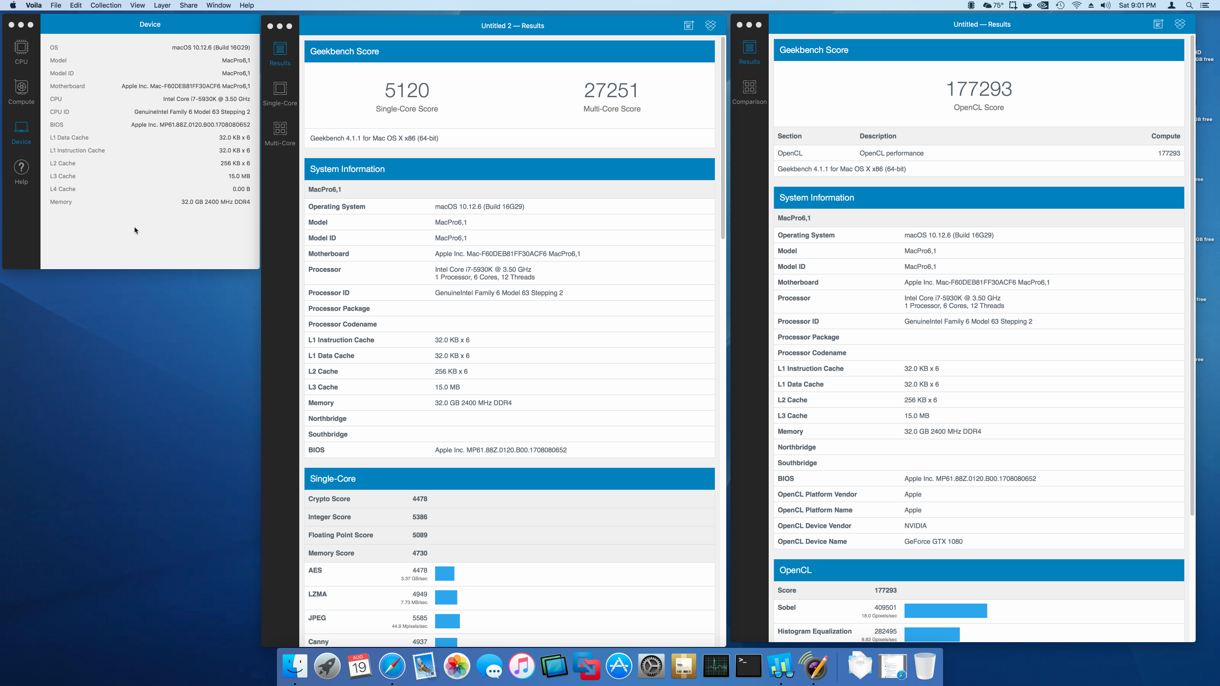The image size is (1220, 686).
Task: Open Finder from the Dock
Action: (295, 666)
